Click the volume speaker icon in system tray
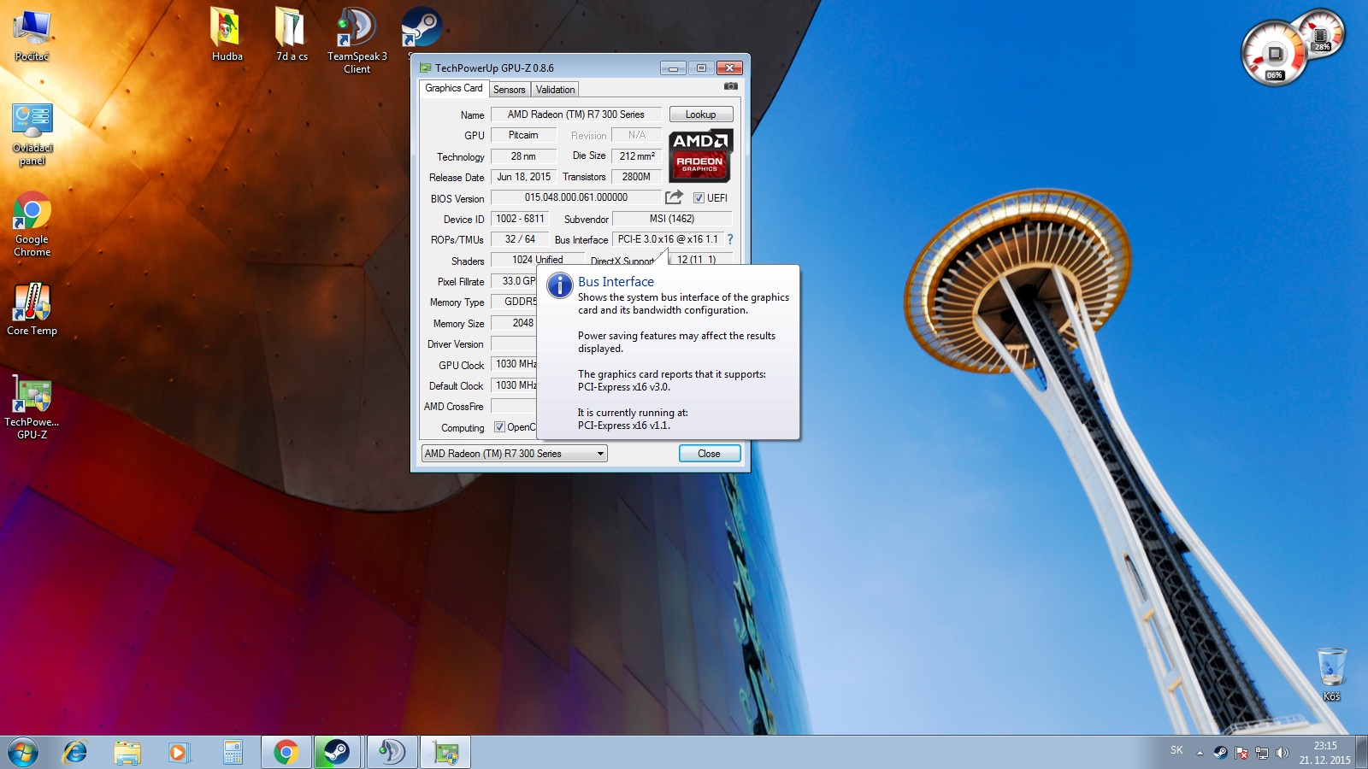 pos(1282,753)
